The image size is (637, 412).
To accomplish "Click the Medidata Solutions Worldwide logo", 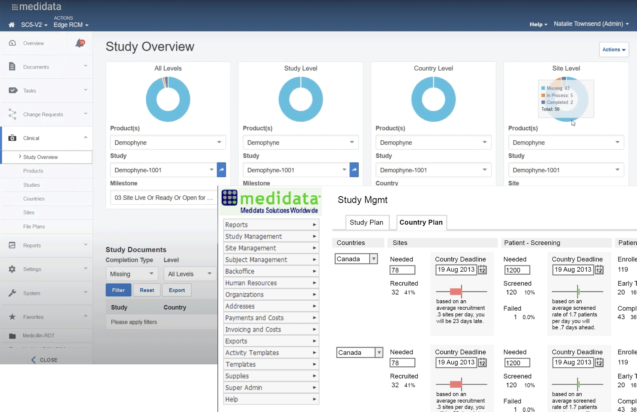I will 271,202.
